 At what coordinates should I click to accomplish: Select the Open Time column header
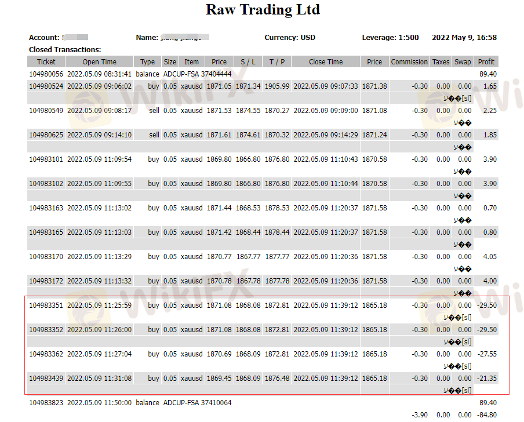pos(100,62)
